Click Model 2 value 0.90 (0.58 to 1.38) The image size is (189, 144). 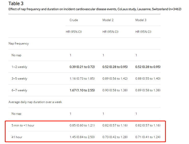coord(115,90)
